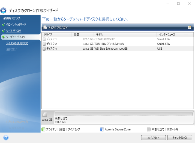The width and height of the screenshot is (195, 143).
Task: Click the ディスク 4 drive icon
Action: click(44, 49)
